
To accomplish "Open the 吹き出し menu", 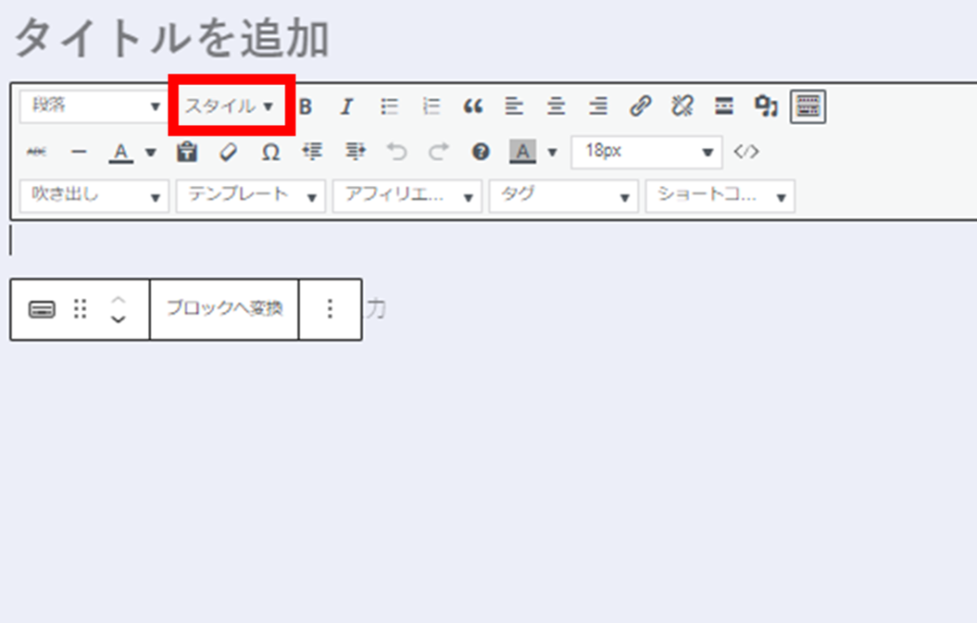I will 94,196.
